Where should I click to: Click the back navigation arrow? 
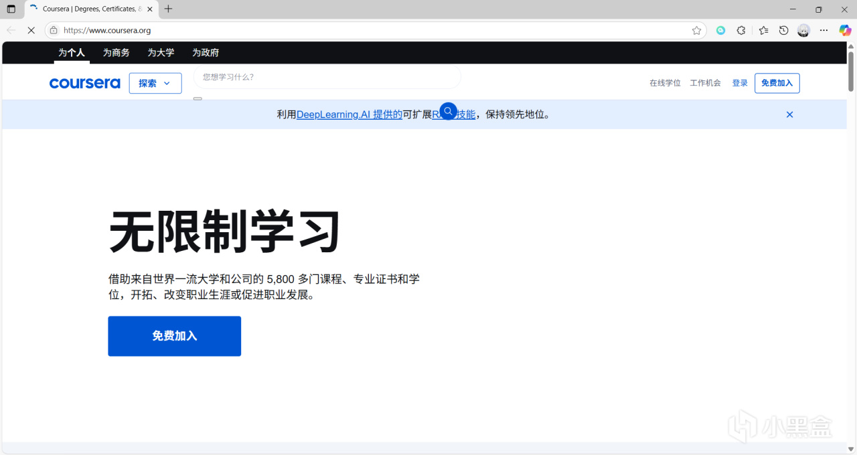11,30
